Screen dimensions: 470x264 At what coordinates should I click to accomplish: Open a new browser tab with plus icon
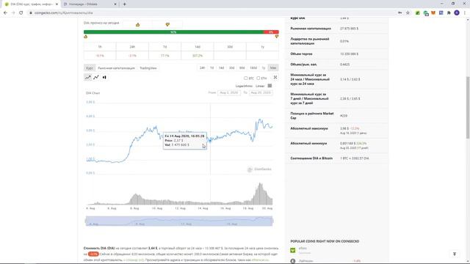coord(124,4)
